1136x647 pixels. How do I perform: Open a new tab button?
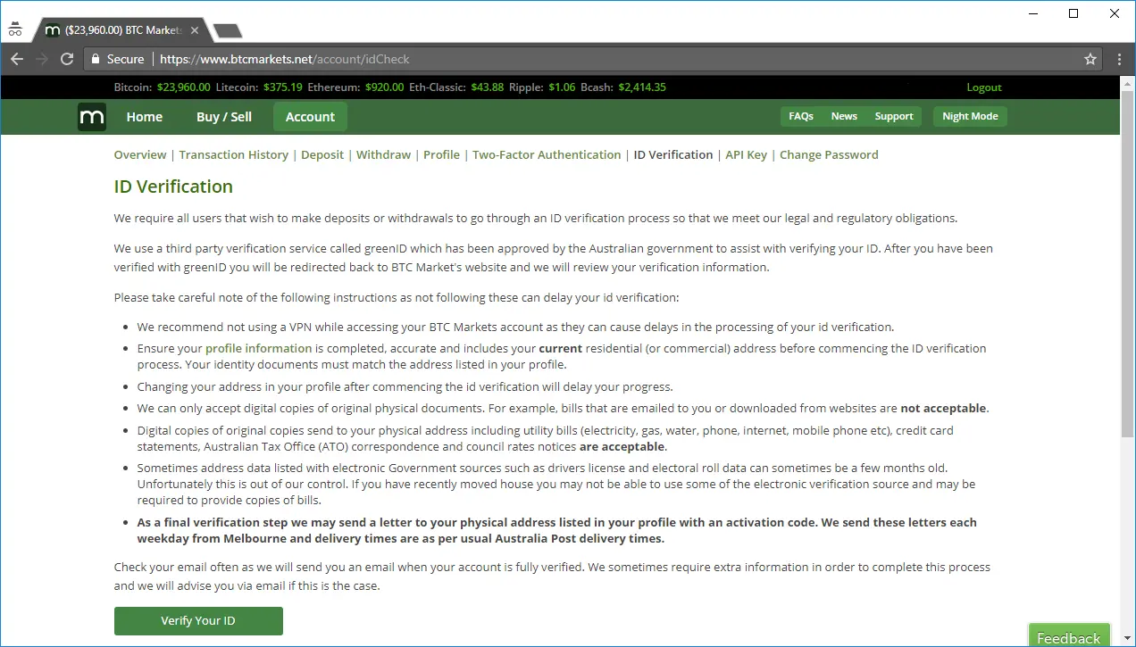coord(228,30)
